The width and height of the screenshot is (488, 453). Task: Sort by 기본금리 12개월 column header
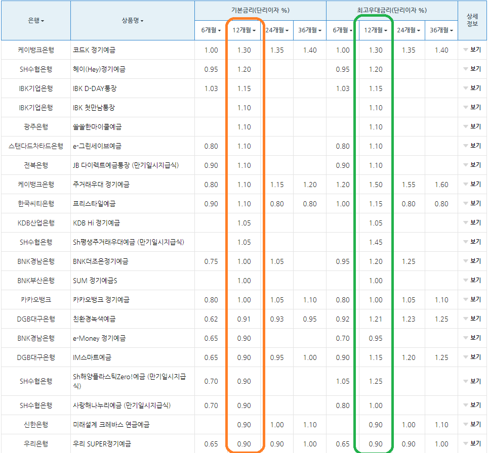[x=244, y=30]
